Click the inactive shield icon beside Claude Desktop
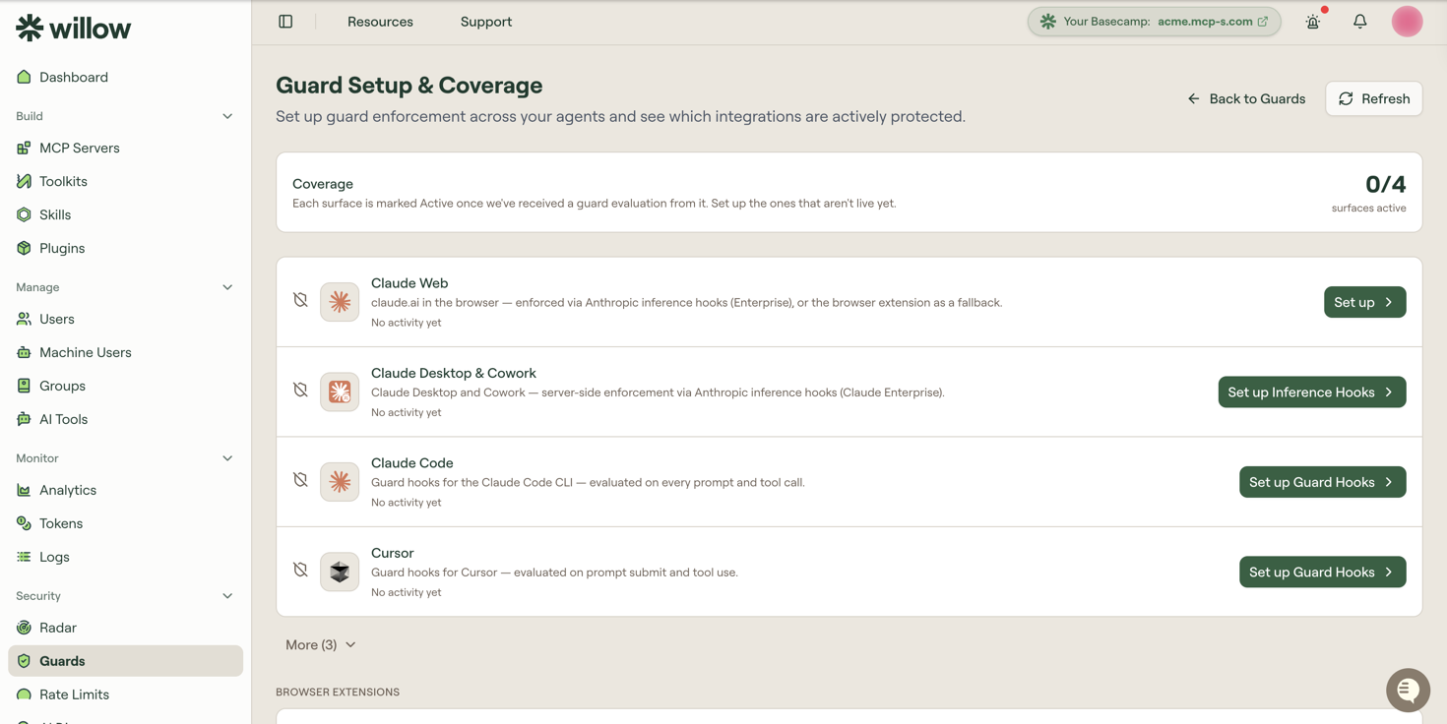This screenshot has height=724, width=1447. click(300, 390)
